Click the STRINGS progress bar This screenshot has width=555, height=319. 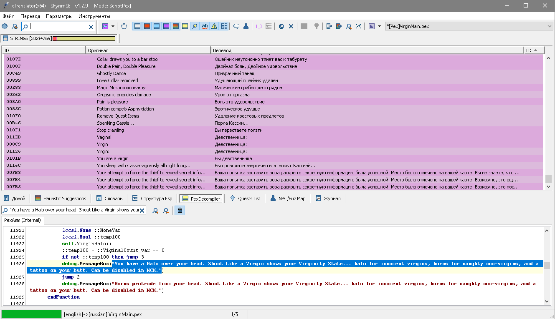coord(85,38)
